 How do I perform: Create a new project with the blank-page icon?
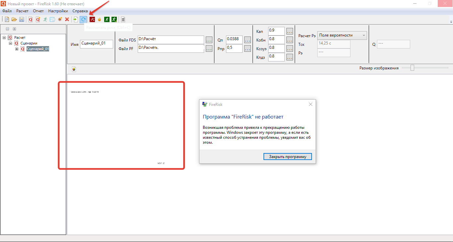(7, 19)
